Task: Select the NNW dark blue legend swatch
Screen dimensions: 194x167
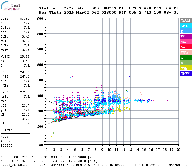Action: (x=186, y=73)
